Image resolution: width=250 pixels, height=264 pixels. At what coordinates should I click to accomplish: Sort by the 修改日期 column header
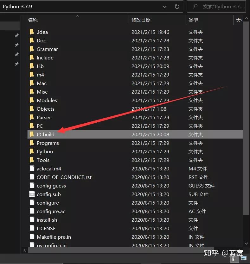click(x=141, y=20)
